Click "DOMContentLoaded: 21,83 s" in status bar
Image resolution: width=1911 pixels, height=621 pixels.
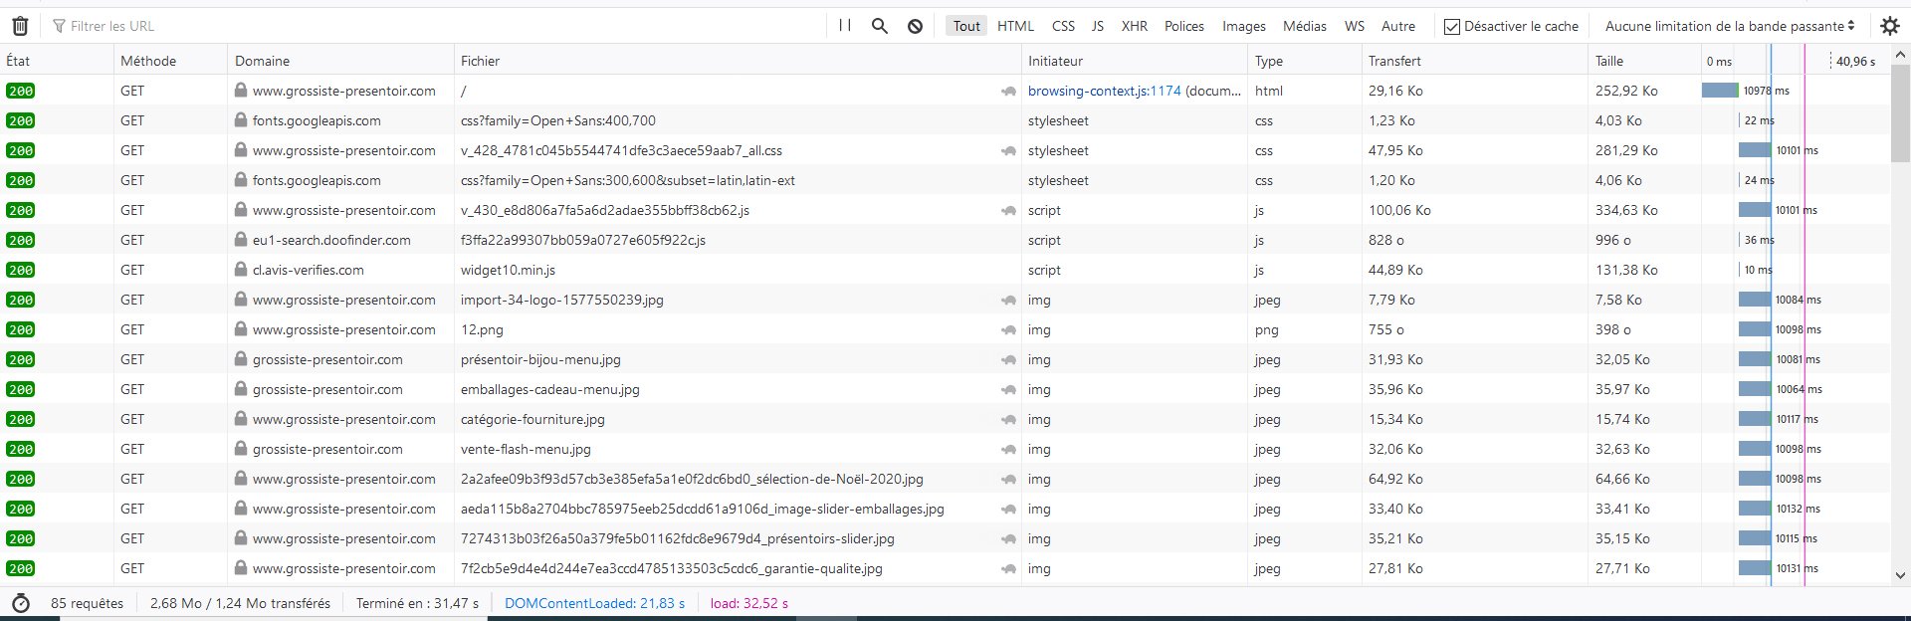[x=595, y=603]
